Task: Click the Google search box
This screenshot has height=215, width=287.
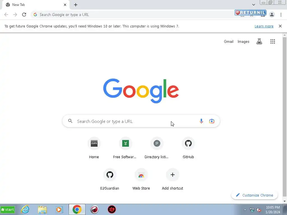Action: tap(141, 121)
